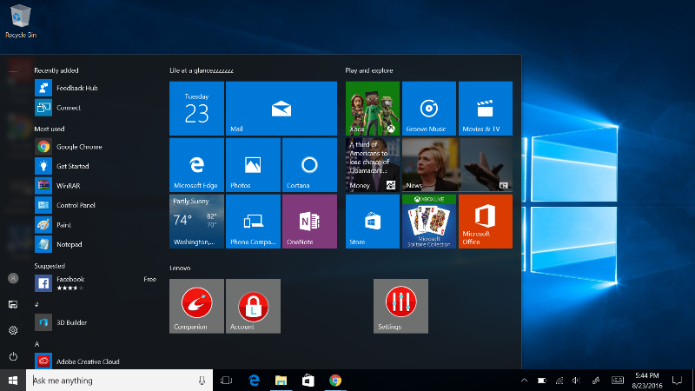Viewport: 695px width, 391px height.
Task: Launch Paint from Most used list
Action: click(96, 224)
